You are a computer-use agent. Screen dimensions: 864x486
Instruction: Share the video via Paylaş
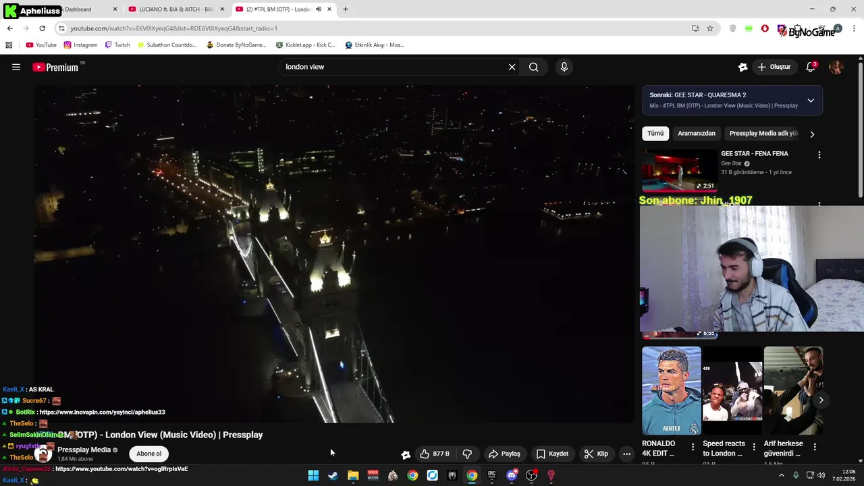[x=504, y=454]
